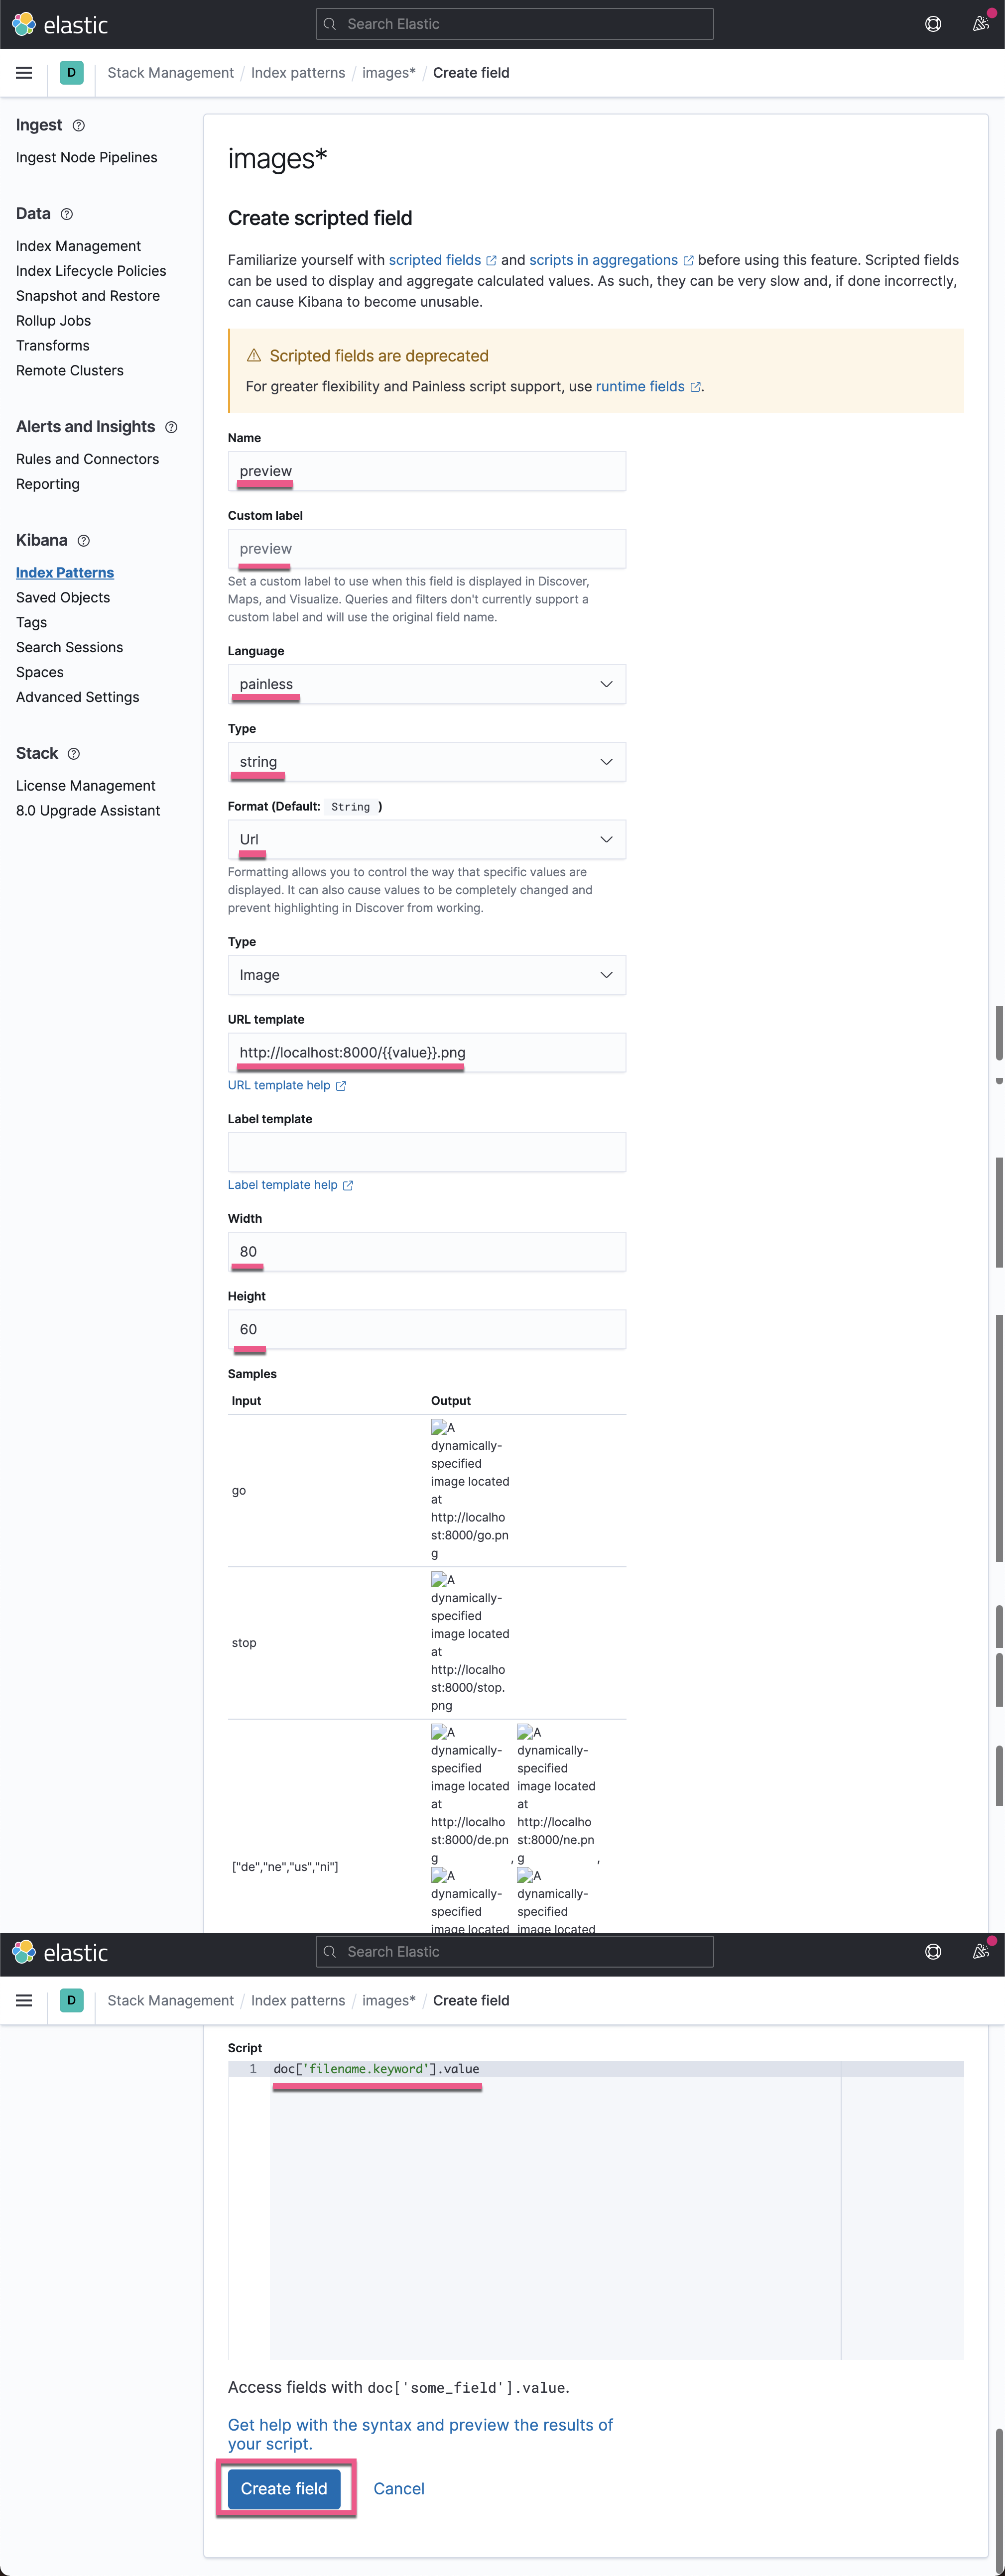Image resolution: width=1005 pixels, height=2576 pixels.
Task: Open the main navigation hamburger menu
Action: [x=23, y=72]
